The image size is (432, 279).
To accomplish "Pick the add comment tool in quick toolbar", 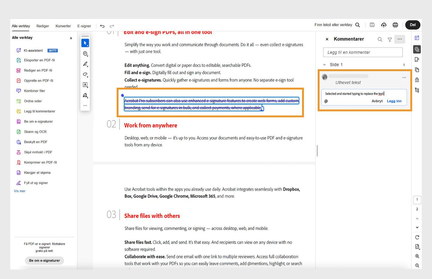I will (x=85, y=54).
